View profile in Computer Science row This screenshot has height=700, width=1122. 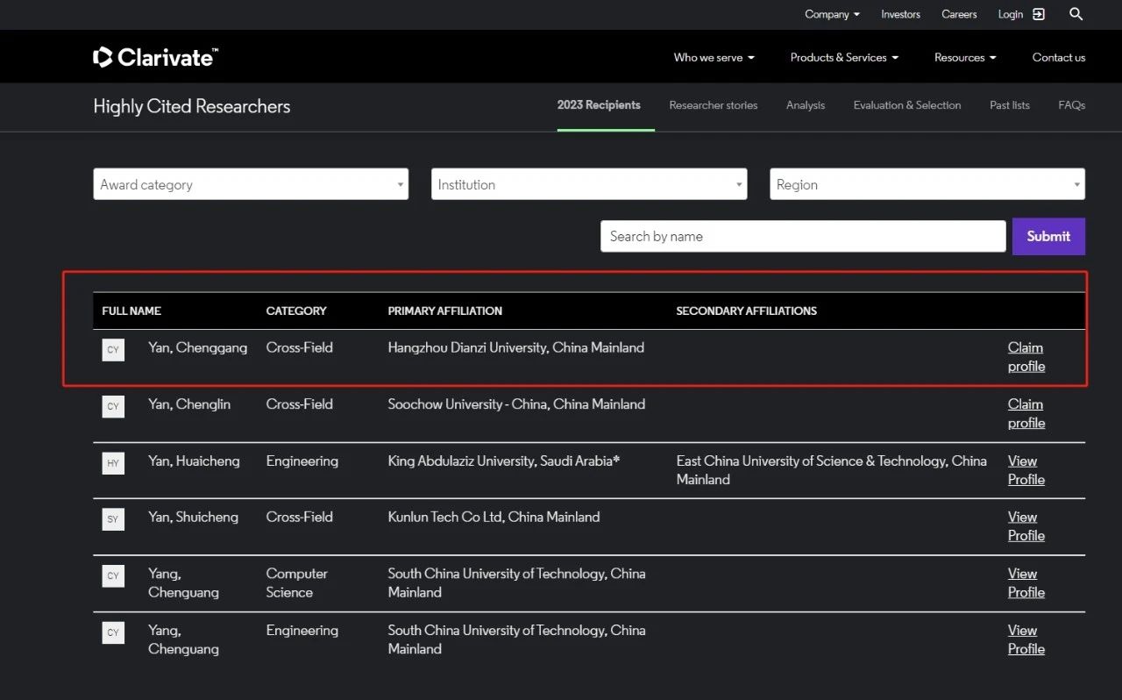(x=1026, y=583)
